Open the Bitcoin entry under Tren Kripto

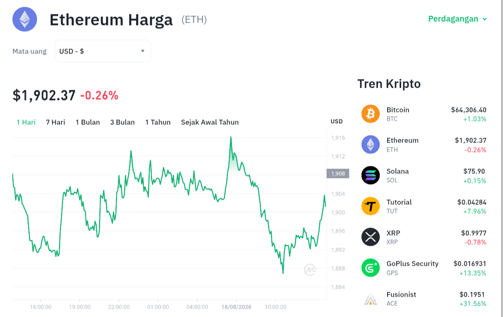coord(424,114)
